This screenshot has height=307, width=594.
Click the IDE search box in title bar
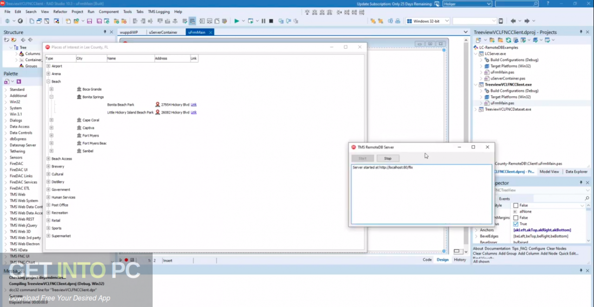pyautogui.click(x=517, y=4)
